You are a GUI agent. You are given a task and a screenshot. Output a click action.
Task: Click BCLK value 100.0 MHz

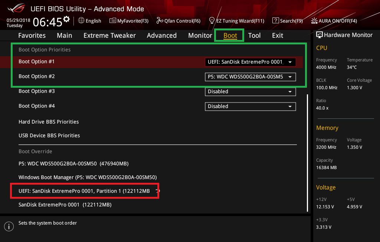(327, 88)
